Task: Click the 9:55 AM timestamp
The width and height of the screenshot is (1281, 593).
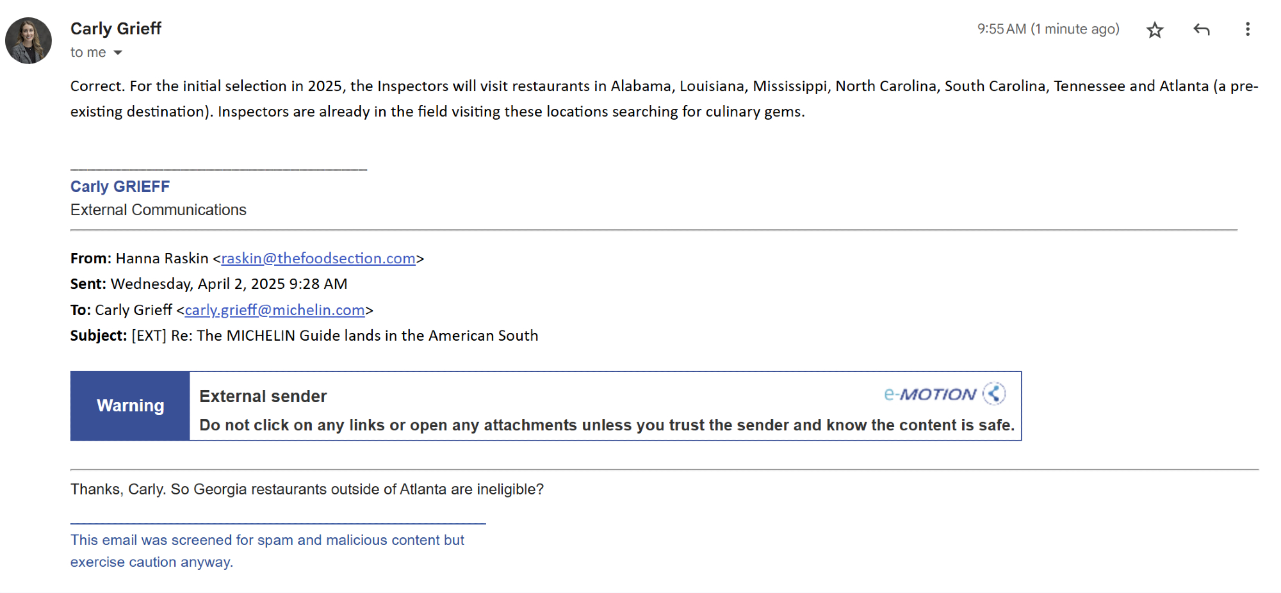Action: tap(1048, 29)
